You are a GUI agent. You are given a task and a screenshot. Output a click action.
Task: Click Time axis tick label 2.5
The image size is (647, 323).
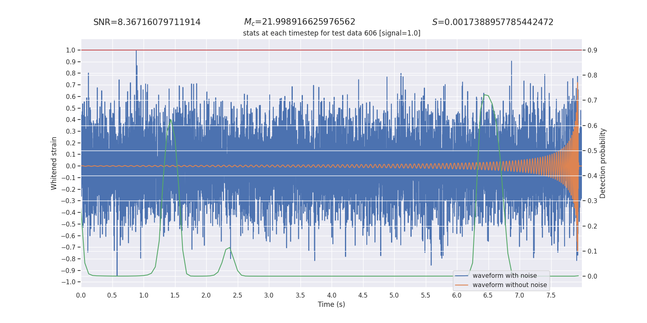pyautogui.click(x=238, y=296)
